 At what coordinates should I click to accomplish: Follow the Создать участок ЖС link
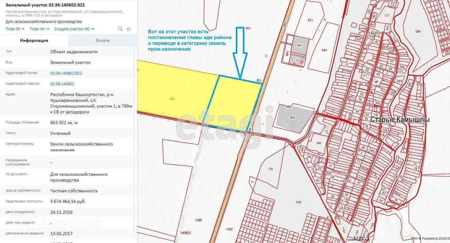(x=74, y=29)
